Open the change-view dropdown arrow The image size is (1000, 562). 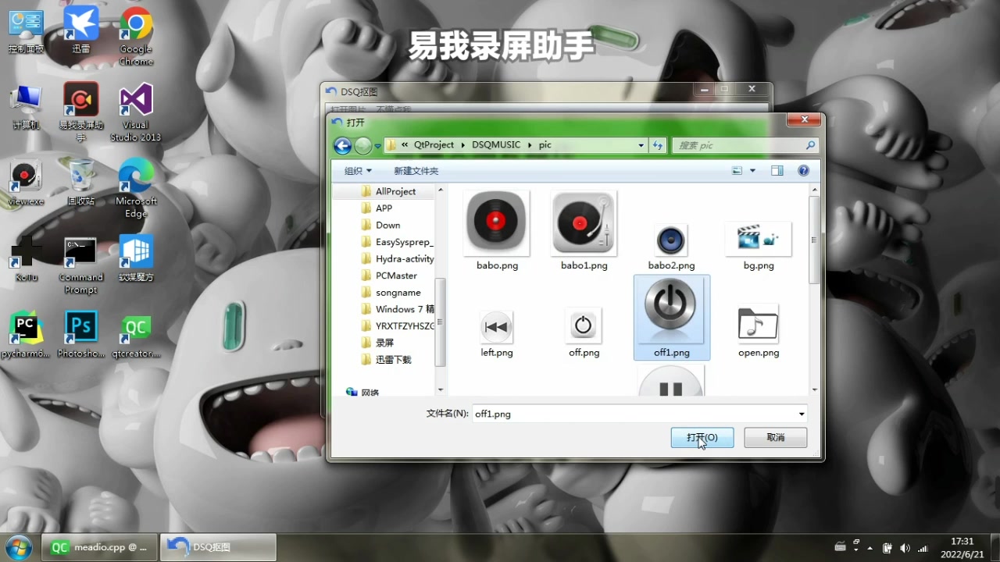tap(752, 170)
